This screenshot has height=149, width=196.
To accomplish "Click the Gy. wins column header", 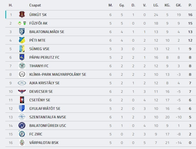I will [x=122, y=5].
